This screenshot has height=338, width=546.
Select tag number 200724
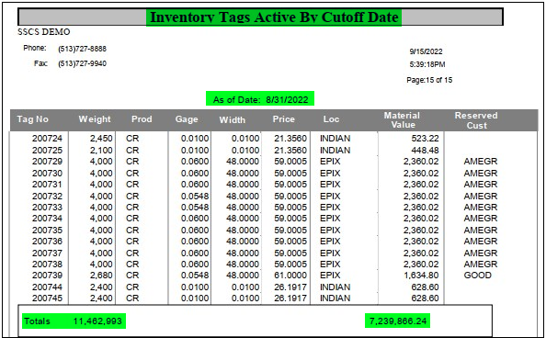(47, 139)
